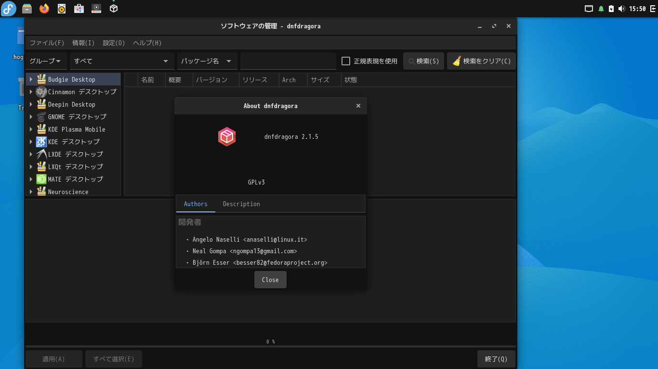Check the battery charging indicator
Screen dimensions: 658x369
pos(611,9)
